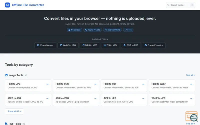Open the Video Merger popular tool

(x=45, y=45)
